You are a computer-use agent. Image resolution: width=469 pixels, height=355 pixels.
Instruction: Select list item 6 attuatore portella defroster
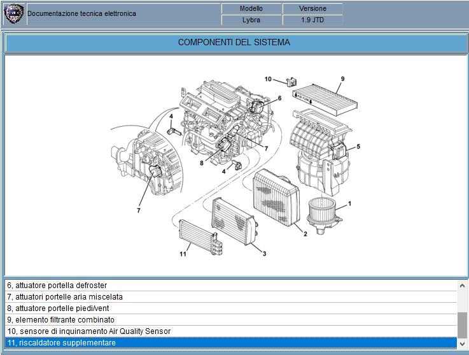pyautogui.click(x=229, y=285)
